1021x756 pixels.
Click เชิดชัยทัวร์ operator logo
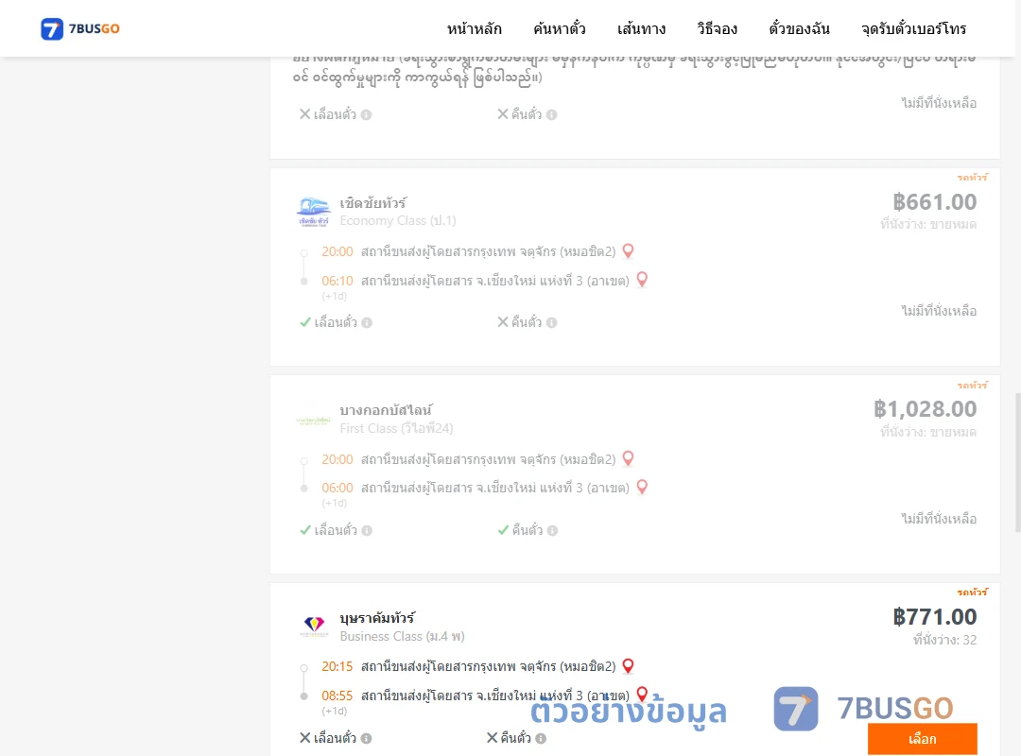point(313,212)
